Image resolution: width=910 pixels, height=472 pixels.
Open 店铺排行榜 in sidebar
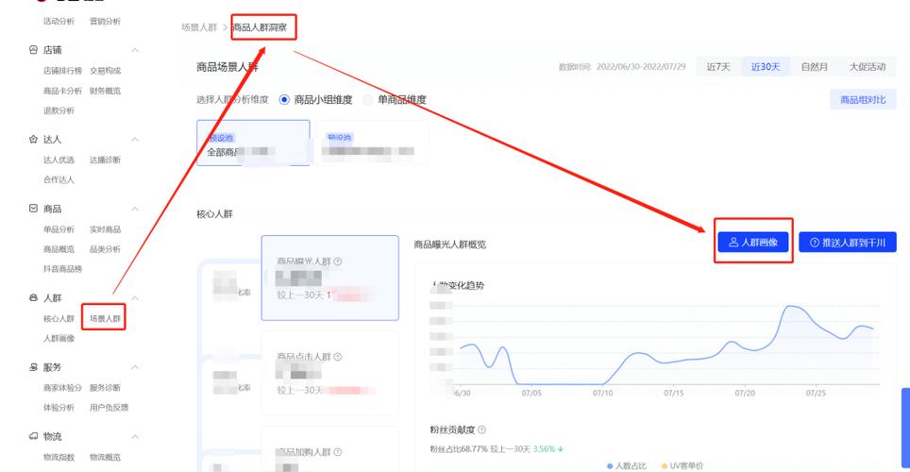[x=62, y=70]
